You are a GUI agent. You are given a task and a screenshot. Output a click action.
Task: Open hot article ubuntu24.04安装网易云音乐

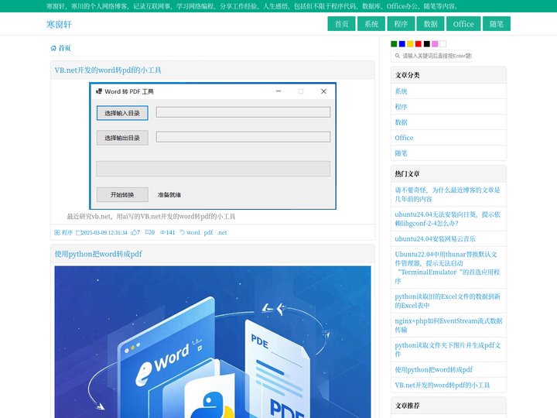click(435, 239)
